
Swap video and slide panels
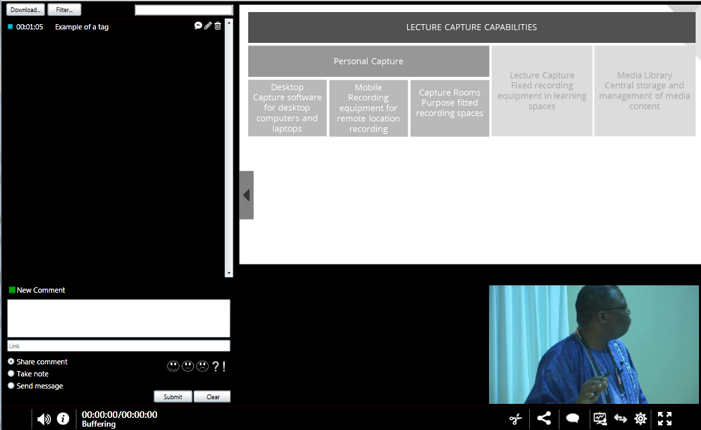(621, 419)
